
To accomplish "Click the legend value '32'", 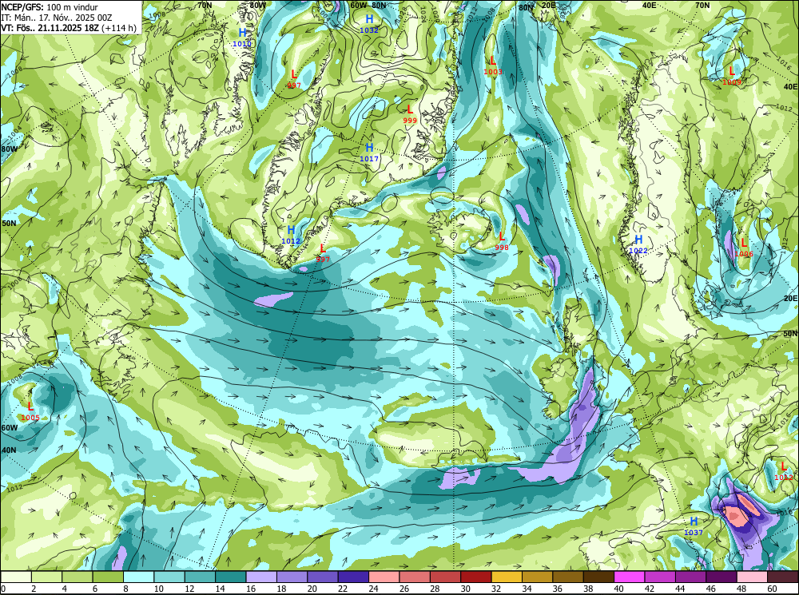I will point(496,589).
